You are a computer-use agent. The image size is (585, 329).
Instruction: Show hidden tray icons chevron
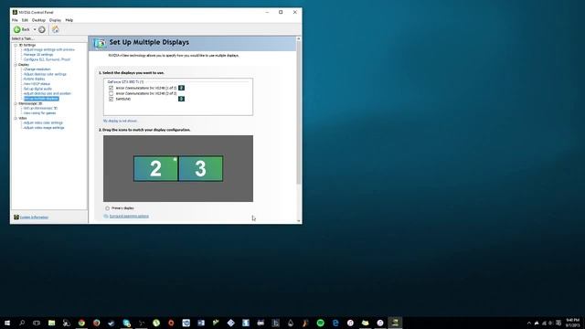click(x=528, y=323)
